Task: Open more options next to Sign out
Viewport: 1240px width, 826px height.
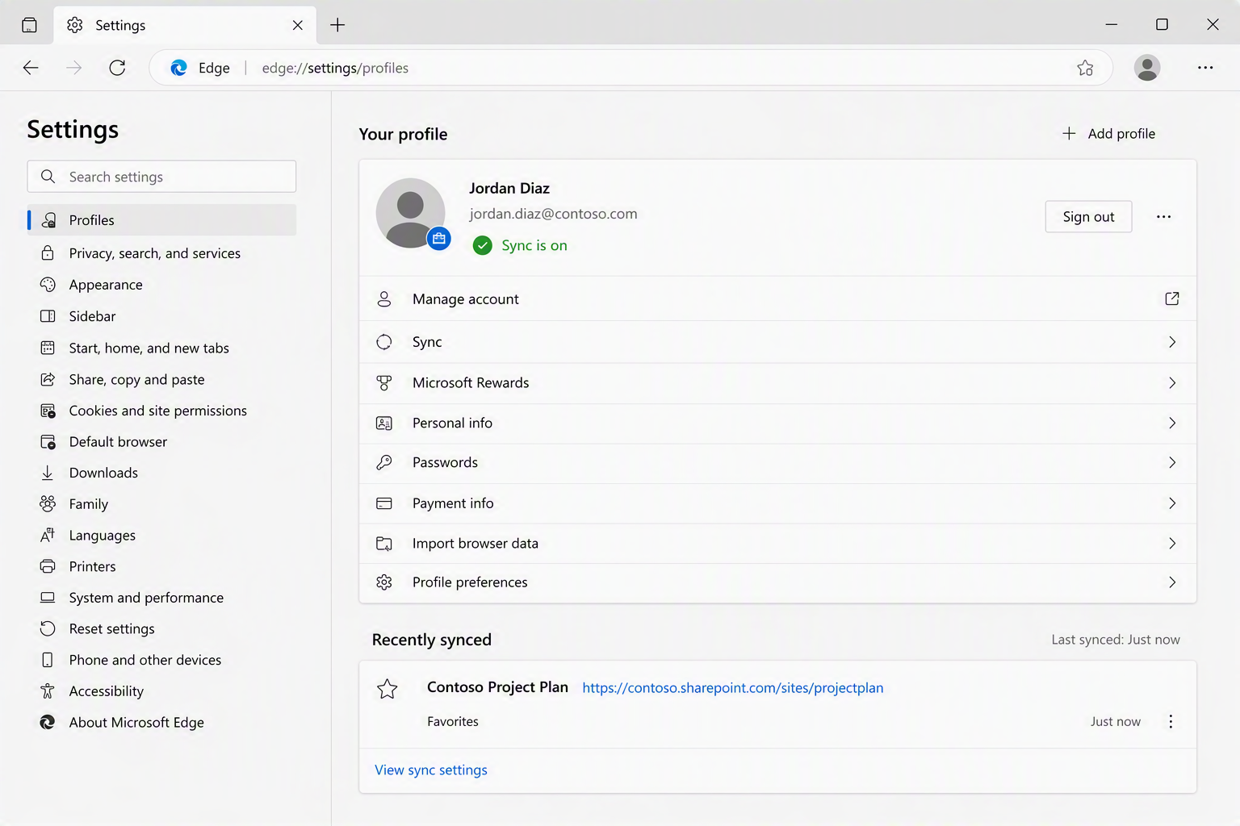Action: click(1163, 216)
